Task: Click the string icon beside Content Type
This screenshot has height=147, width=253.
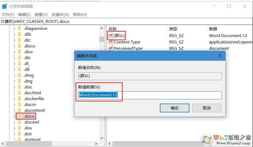Action: (x=110, y=42)
